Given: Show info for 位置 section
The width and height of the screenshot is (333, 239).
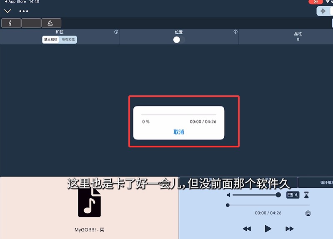Looking at the screenshot, I should tap(235, 32).
